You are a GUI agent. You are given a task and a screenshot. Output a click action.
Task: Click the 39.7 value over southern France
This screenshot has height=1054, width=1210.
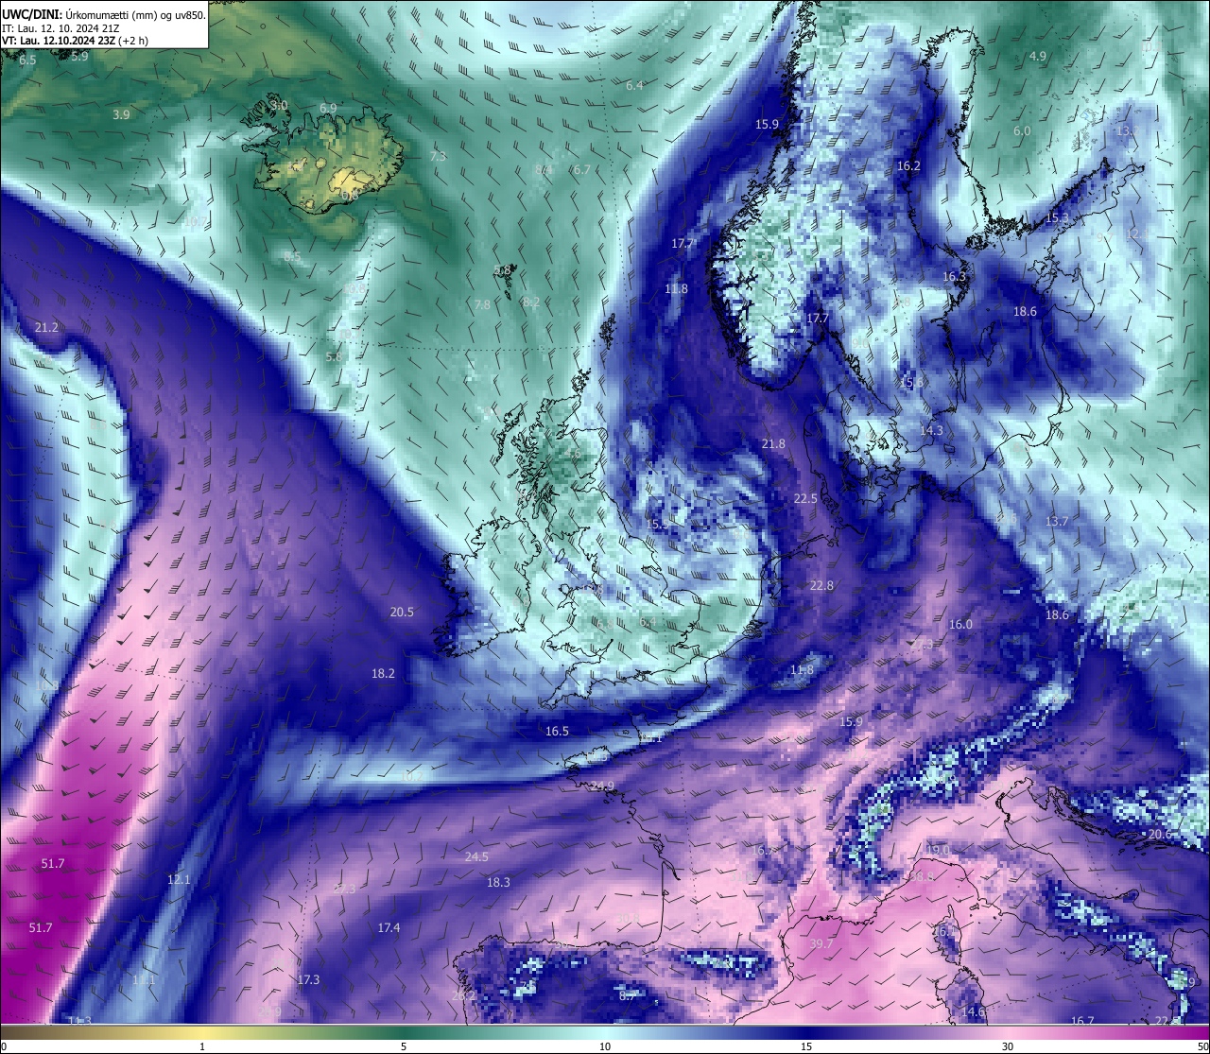click(x=821, y=943)
